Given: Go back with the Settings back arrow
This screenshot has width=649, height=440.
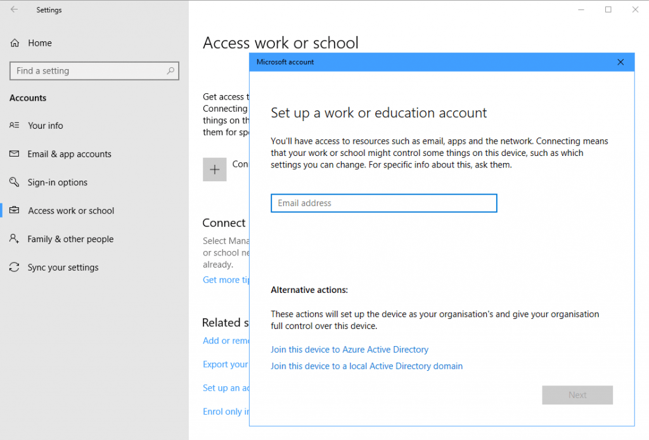Looking at the screenshot, I should [14, 10].
